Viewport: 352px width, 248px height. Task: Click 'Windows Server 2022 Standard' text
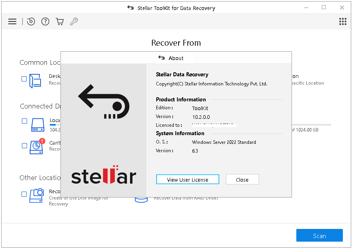coord(224,142)
